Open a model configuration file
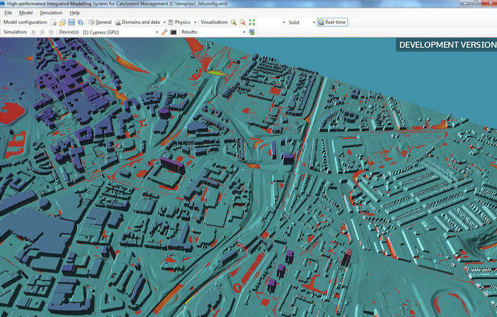Image resolution: width=497 pixels, height=317 pixels. tap(62, 23)
